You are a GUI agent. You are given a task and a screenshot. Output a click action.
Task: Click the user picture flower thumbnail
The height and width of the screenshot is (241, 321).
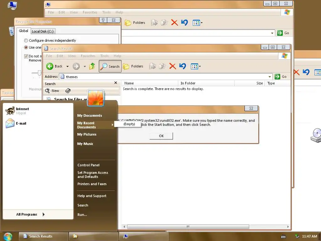tap(96, 98)
